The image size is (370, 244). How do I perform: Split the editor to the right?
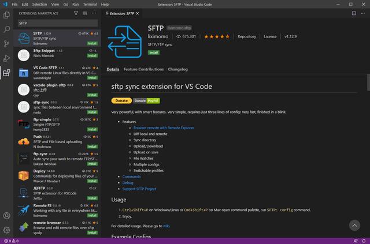(x=354, y=13)
